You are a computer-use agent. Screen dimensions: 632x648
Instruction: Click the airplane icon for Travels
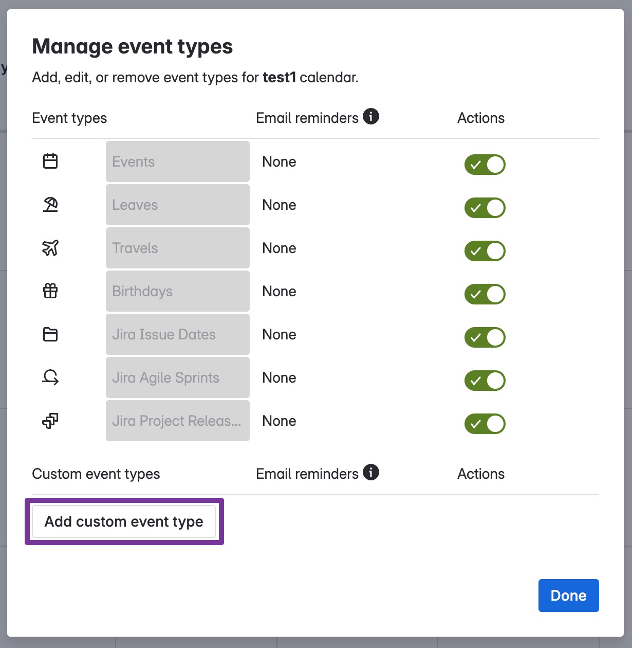click(x=50, y=248)
